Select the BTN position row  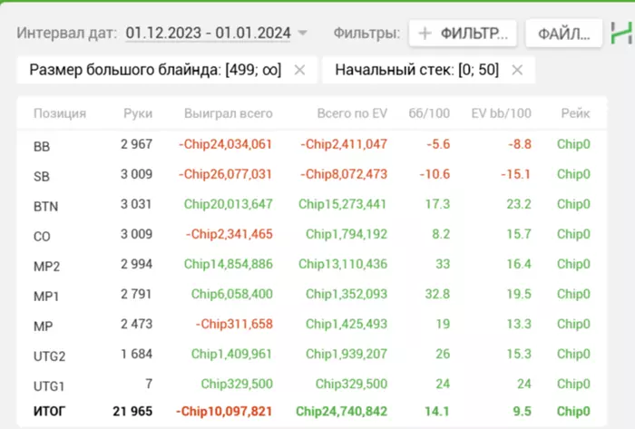tap(45, 206)
